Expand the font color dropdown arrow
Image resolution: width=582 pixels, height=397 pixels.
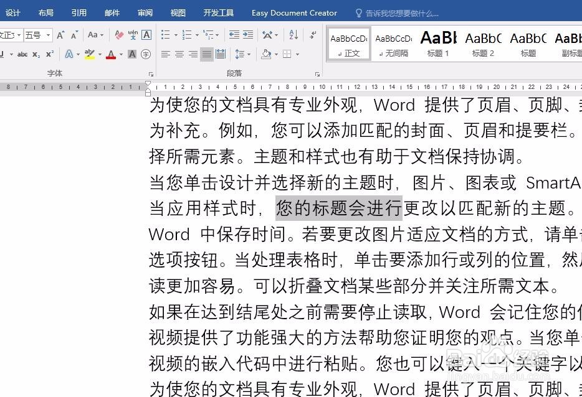[121, 55]
